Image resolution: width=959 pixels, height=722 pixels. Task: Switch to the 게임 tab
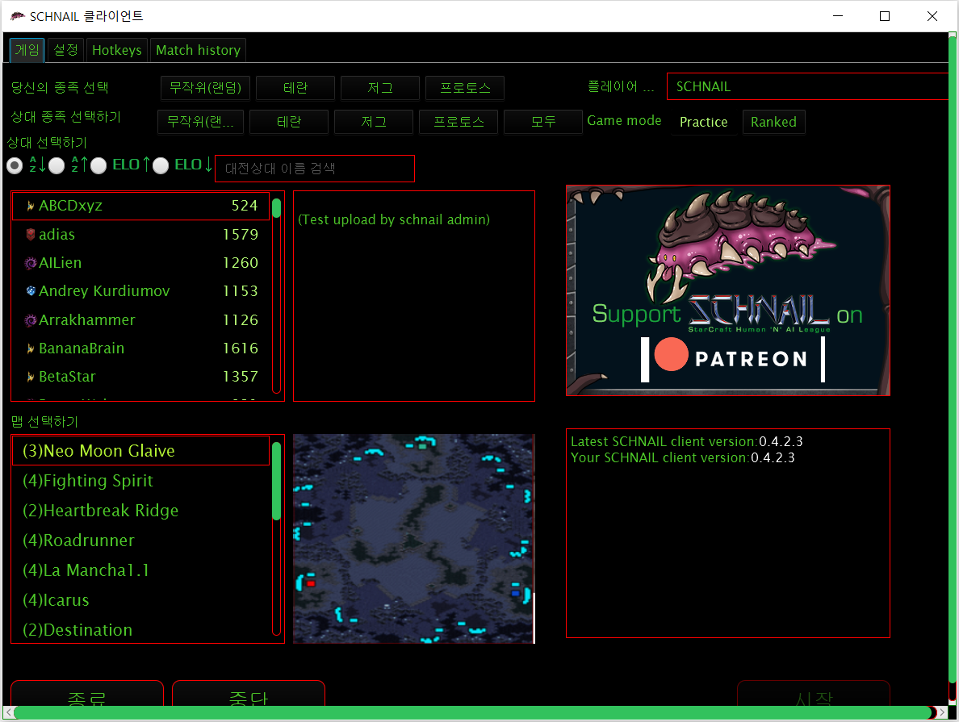[x=27, y=49]
